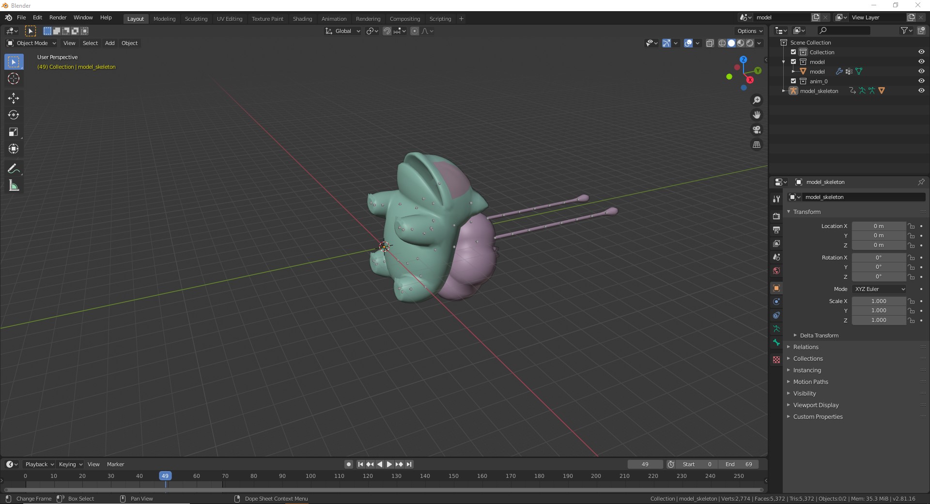Switch to the UV Editing workspace tab
The width and height of the screenshot is (930, 504).
[x=230, y=19]
